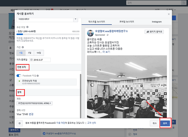Open 모셜엠씨 sns통합마케팅연구소 page name link
This screenshot has width=188, height=137.
tap(111, 31)
